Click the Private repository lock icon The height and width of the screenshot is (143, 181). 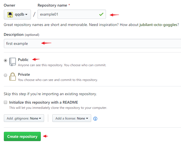13,77
